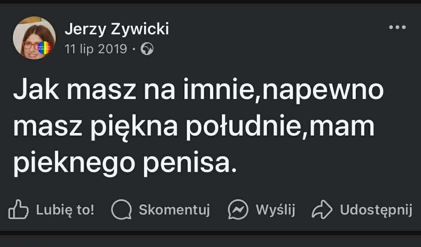Click the post's middle line starting "masz piękna"
421x247 pixels.
(194, 128)
